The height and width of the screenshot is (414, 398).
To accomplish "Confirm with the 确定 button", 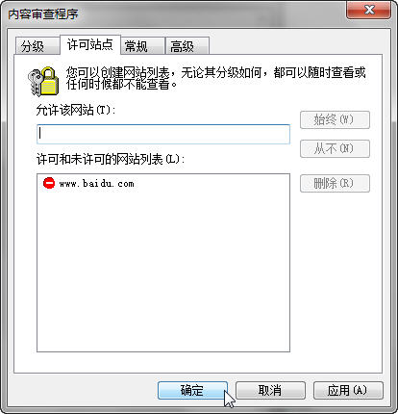I will 192,390.
